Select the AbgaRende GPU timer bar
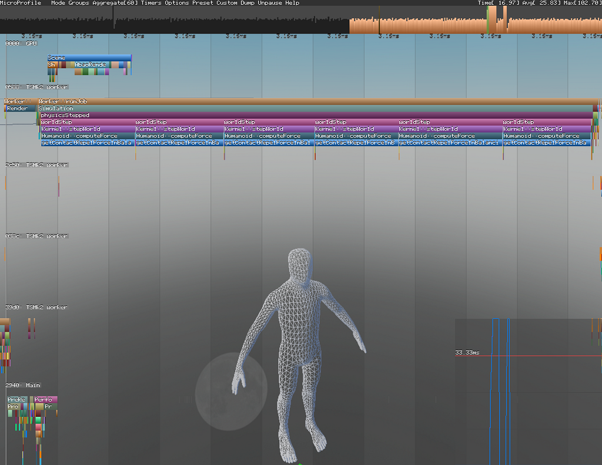The image size is (602, 465). pyautogui.click(x=91, y=65)
